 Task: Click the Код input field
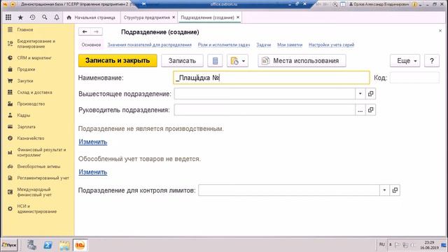pyautogui.click(x=414, y=78)
